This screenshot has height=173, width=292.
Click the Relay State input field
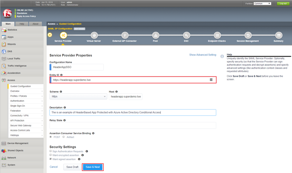(x=133, y=125)
